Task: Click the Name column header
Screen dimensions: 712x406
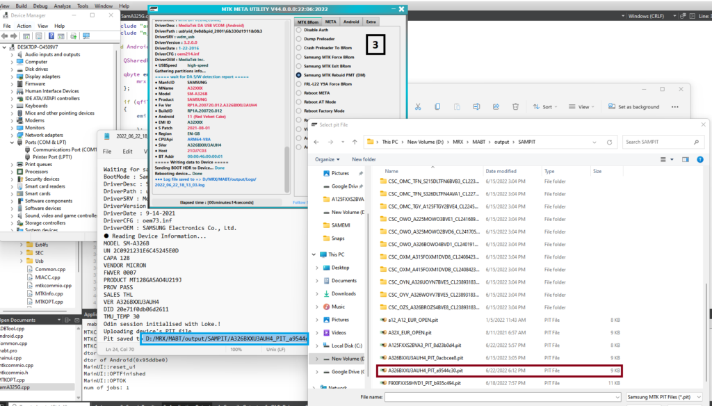Action: (431, 171)
